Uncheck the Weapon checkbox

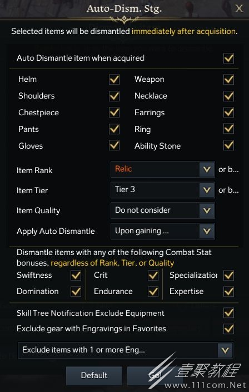click(x=228, y=79)
